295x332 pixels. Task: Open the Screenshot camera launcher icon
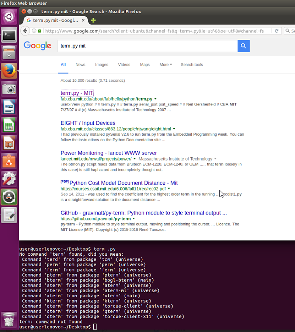pyautogui.click(x=9, y=89)
